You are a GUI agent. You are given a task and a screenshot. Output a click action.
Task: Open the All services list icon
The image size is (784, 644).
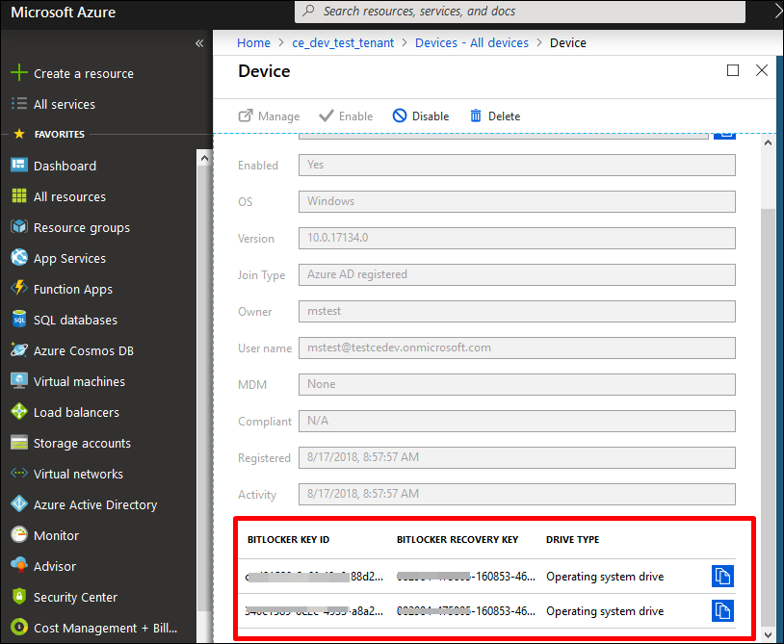(19, 103)
